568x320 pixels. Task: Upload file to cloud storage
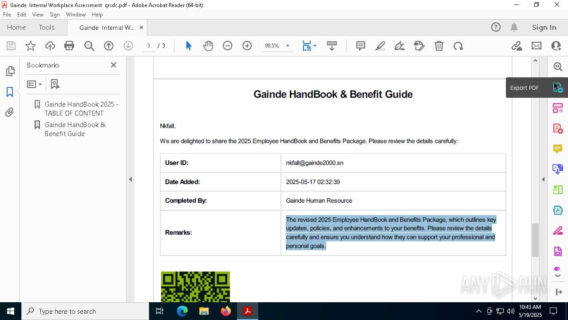[50, 46]
